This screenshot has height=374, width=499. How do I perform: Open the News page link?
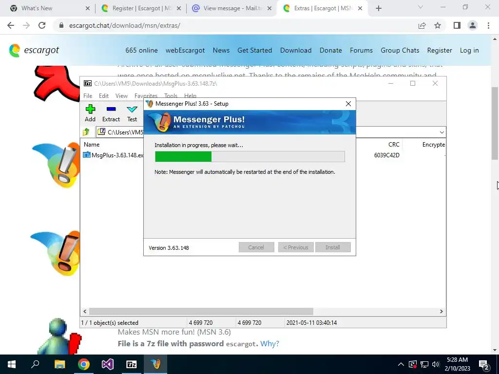[221, 50]
